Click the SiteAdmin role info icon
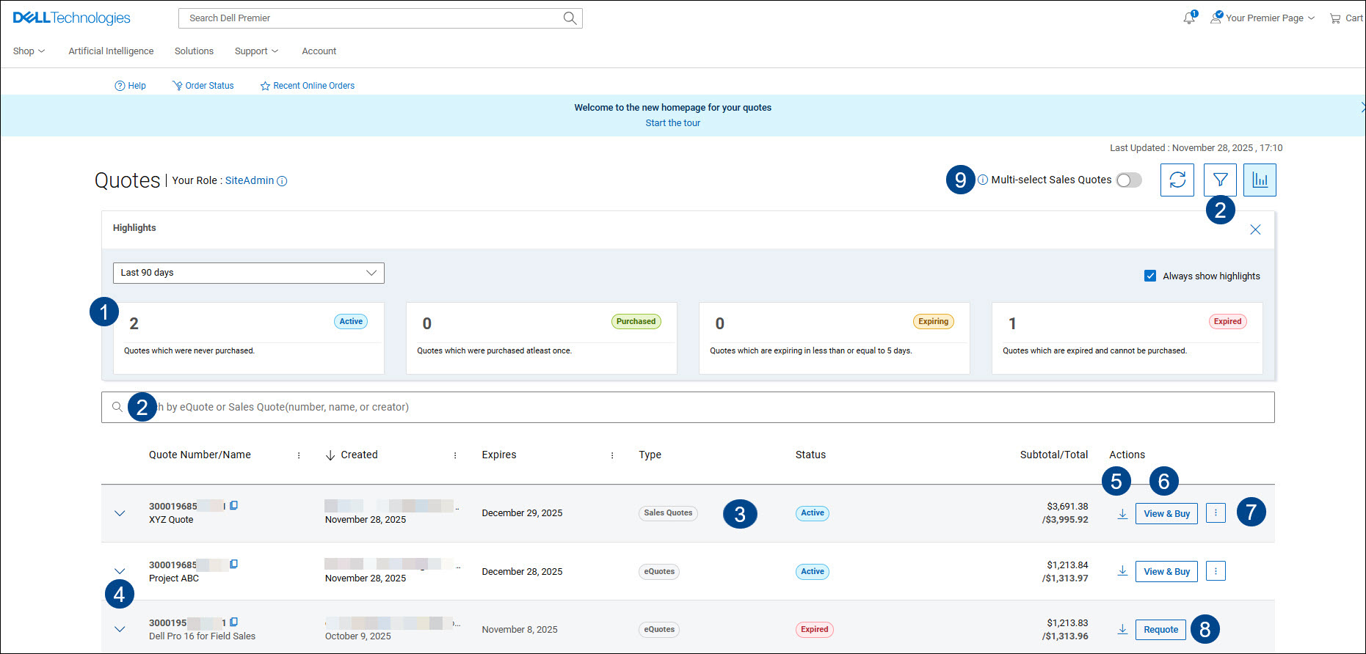The image size is (1366, 654). coord(282,181)
